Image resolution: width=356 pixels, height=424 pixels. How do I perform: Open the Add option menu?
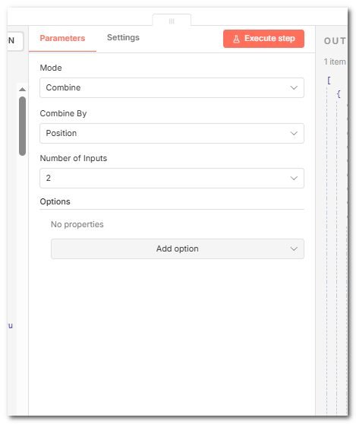pos(178,248)
